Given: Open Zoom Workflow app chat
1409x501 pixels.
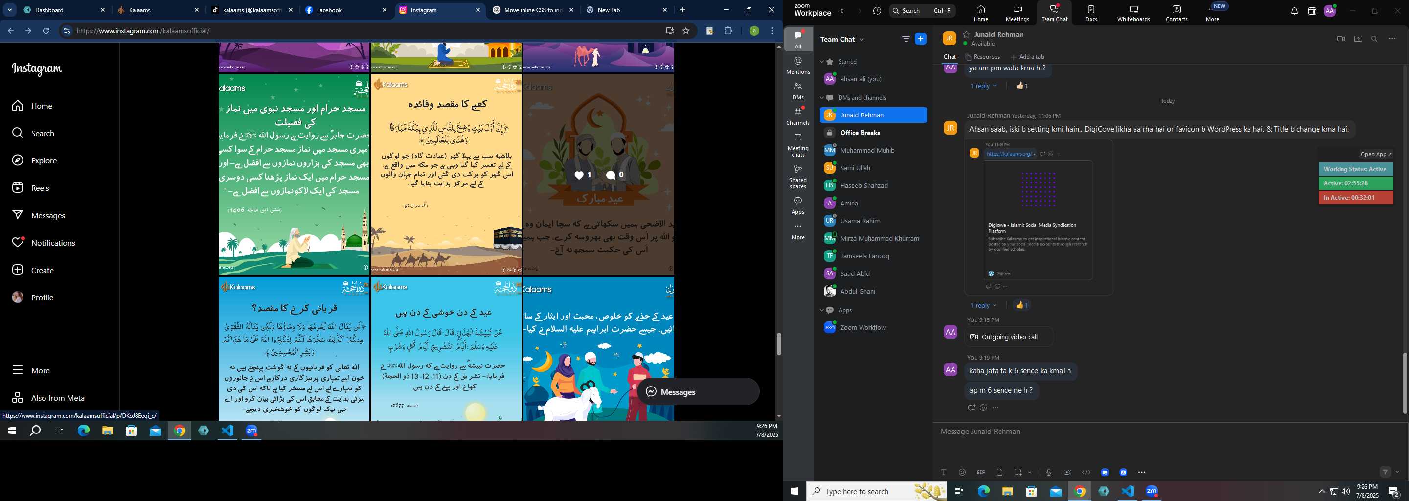Looking at the screenshot, I should pos(873,328).
